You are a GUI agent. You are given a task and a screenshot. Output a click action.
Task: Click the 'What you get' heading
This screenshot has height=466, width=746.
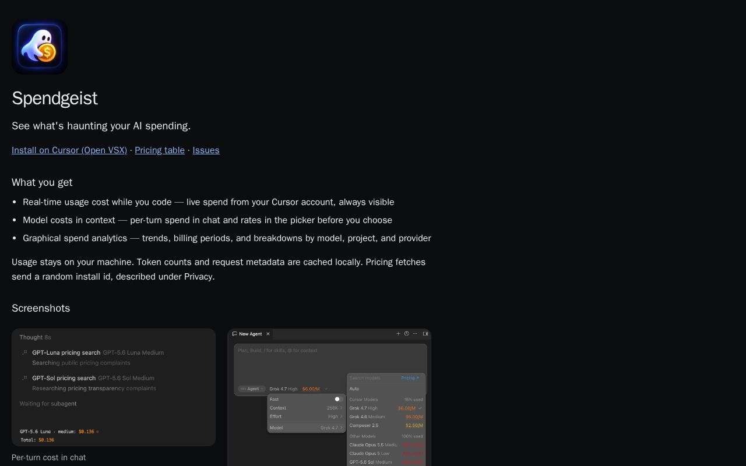click(x=42, y=182)
